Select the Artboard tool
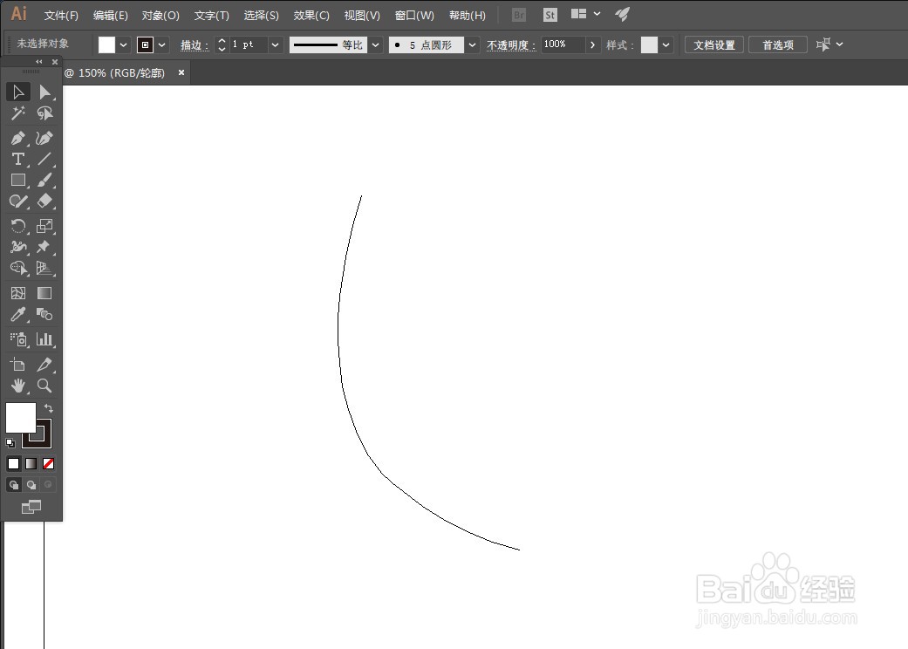Viewport: 908px width, 649px height. pyautogui.click(x=18, y=365)
